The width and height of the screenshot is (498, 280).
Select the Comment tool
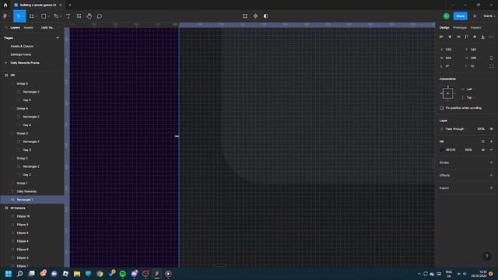click(100, 16)
